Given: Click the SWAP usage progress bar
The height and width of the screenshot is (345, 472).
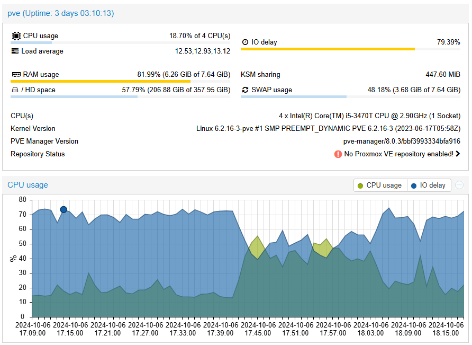Looking at the screenshot, I should point(294,97).
